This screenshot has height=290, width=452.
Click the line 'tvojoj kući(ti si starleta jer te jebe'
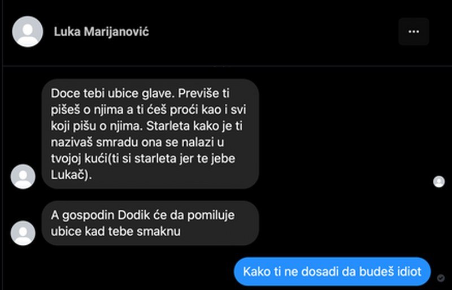(x=143, y=159)
